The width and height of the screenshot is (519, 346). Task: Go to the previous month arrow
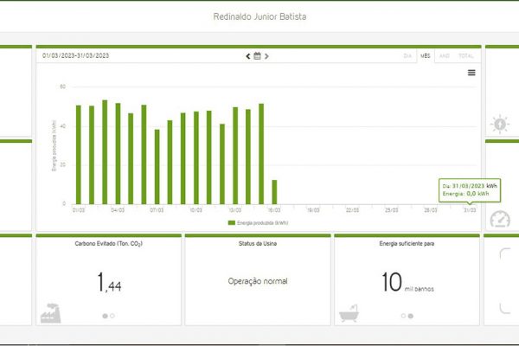point(248,56)
